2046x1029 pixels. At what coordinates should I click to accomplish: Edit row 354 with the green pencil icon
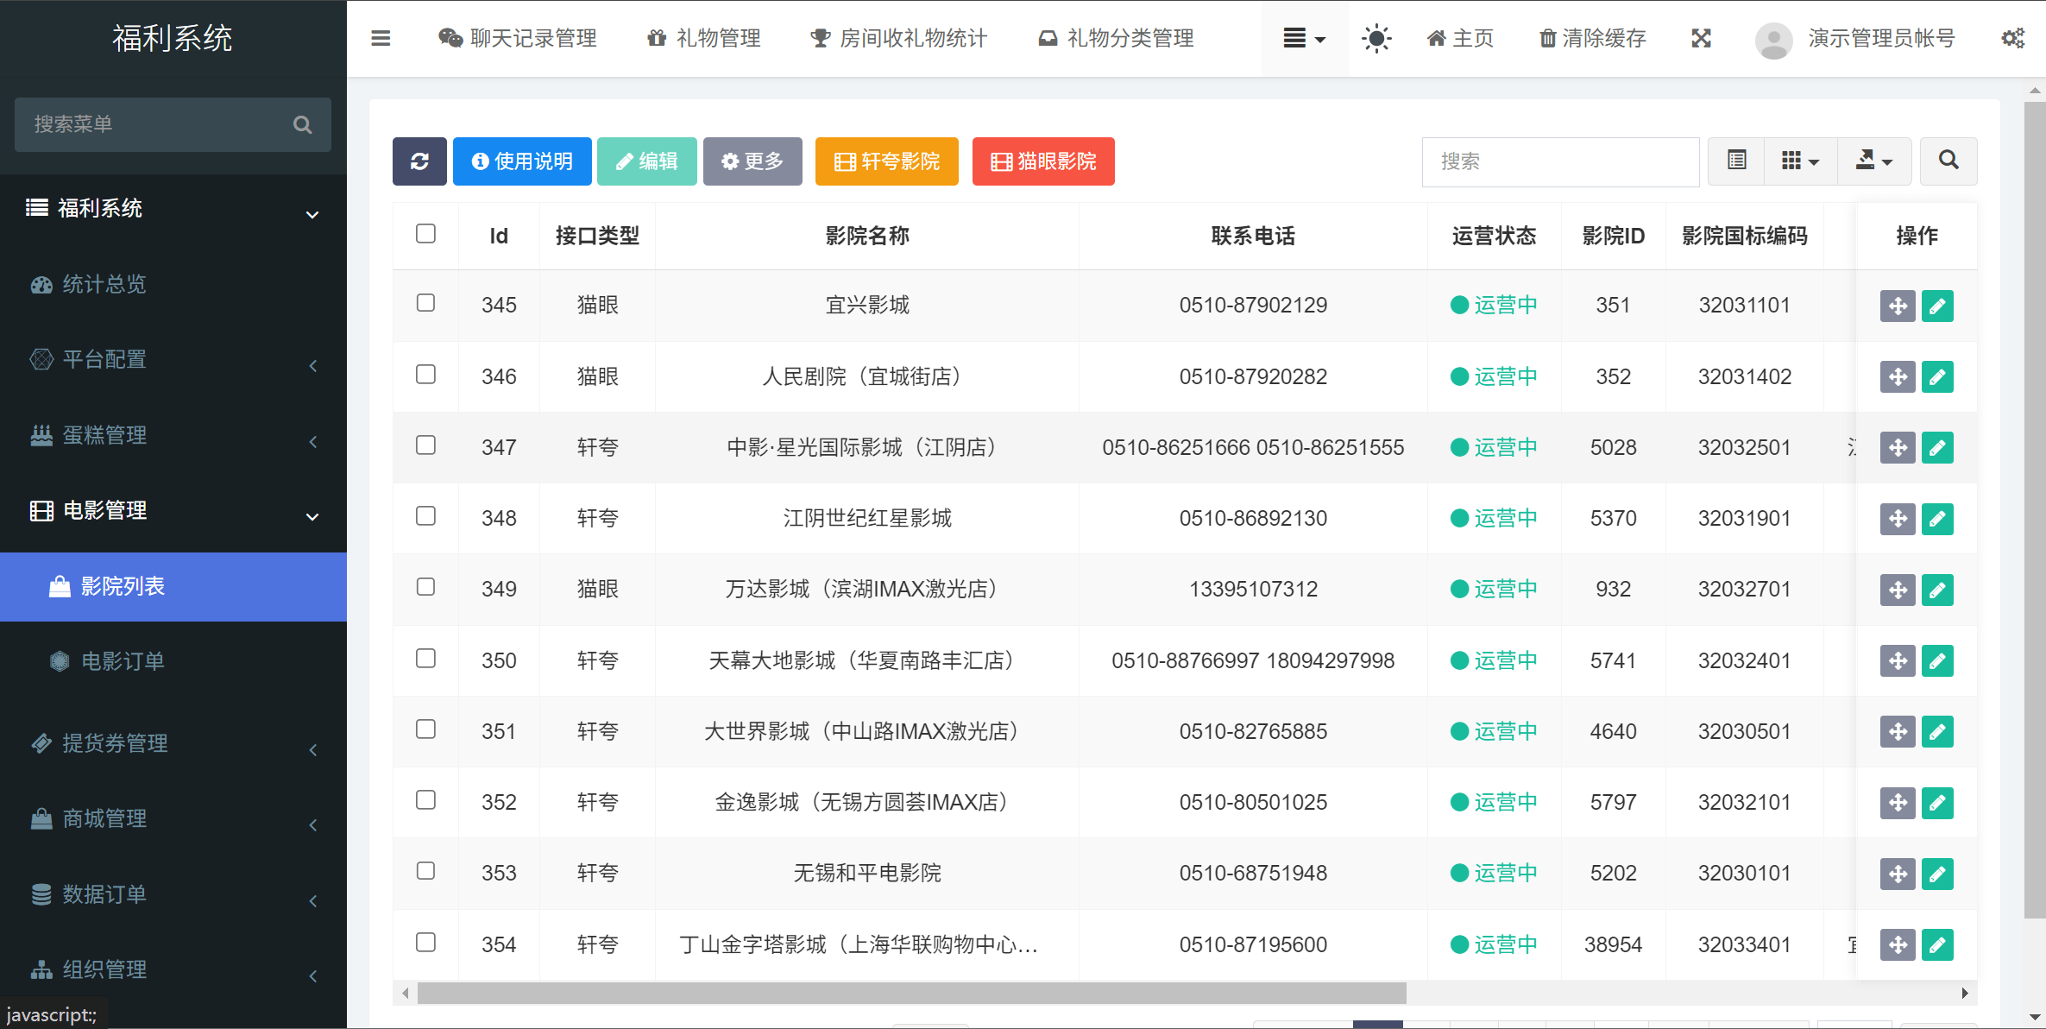[x=1937, y=944]
